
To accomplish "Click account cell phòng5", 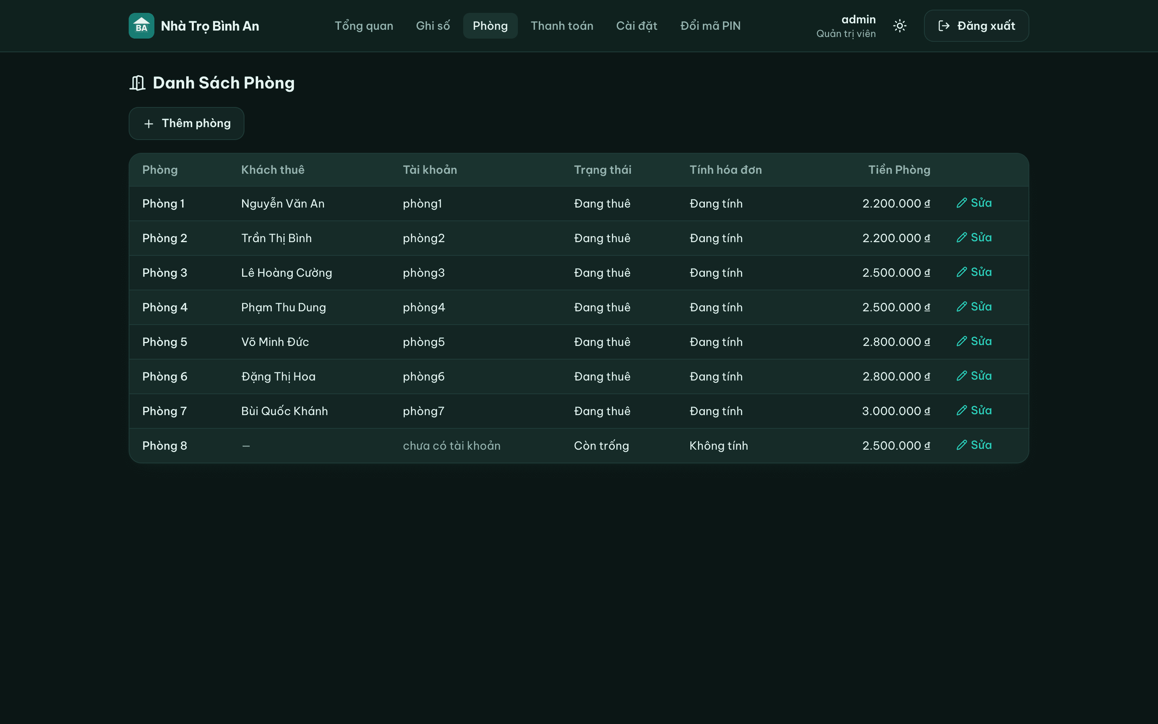I will (423, 342).
